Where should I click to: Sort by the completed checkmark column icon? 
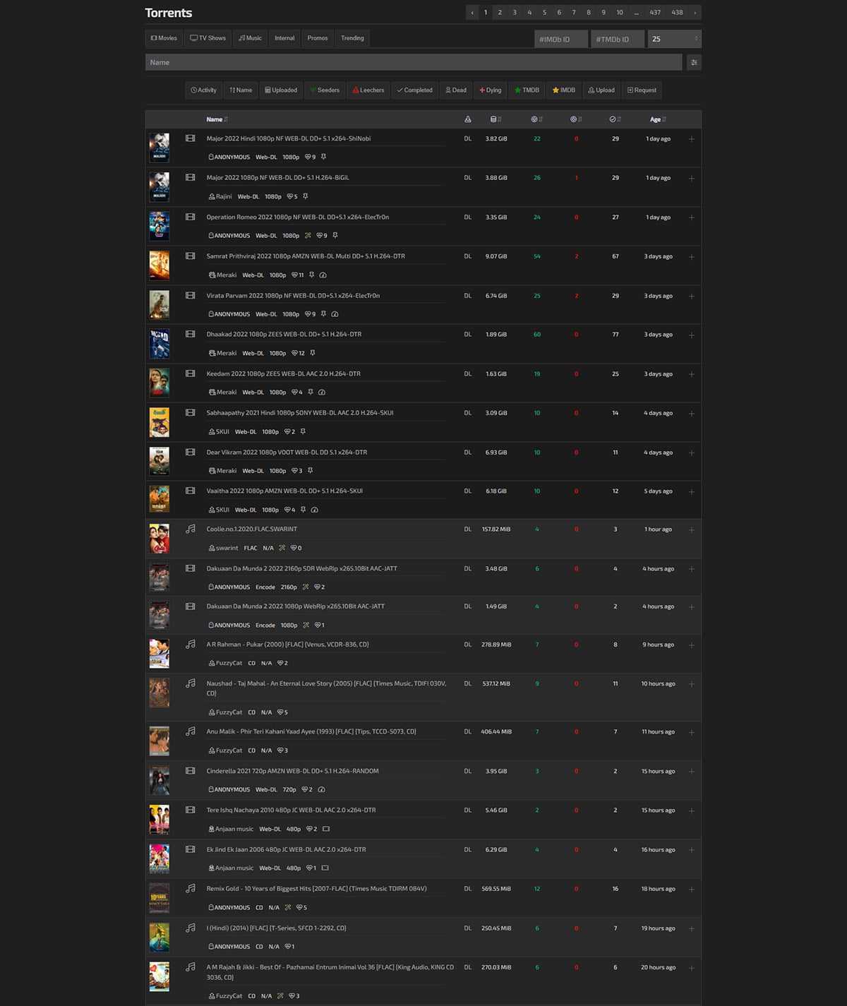(x=615, y=119)
